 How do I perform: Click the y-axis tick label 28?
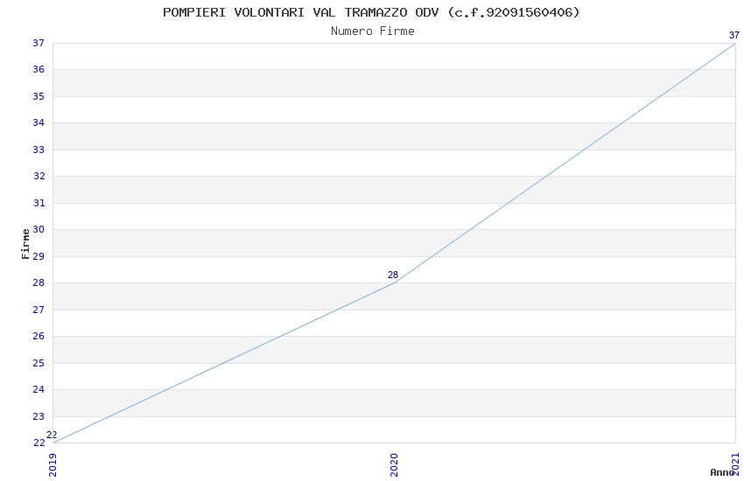coord(39,282)
